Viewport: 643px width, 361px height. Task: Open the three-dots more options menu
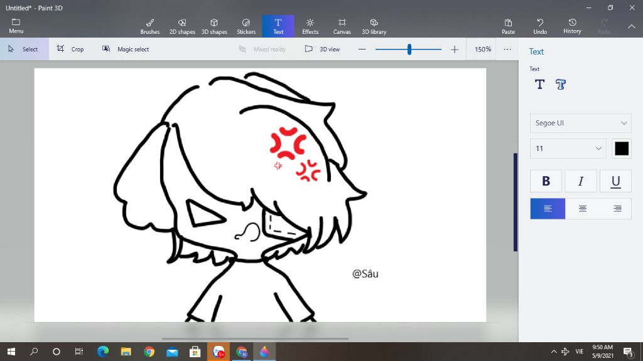(x=507, y=49)
